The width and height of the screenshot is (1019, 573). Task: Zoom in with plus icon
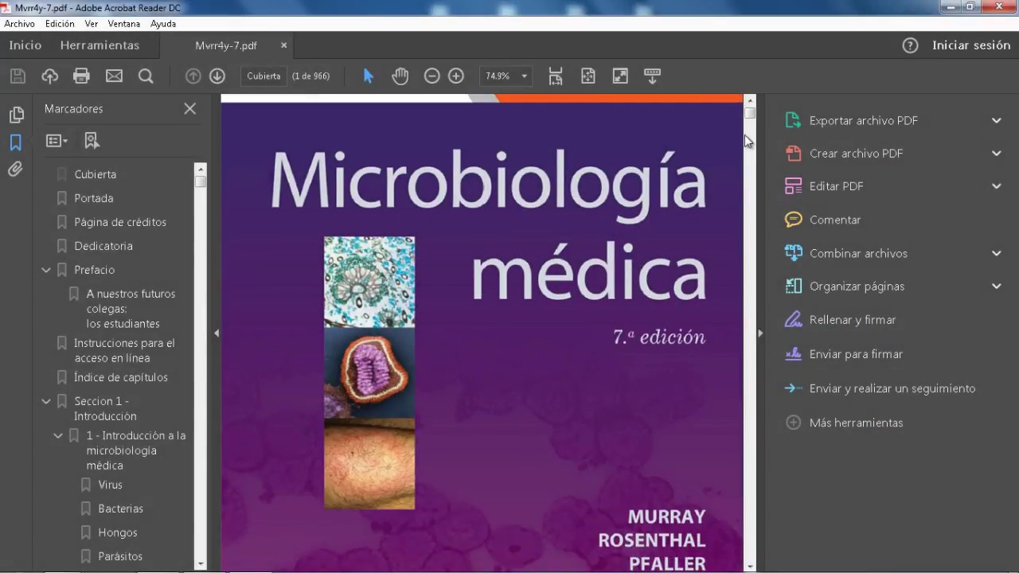(456, 76)
